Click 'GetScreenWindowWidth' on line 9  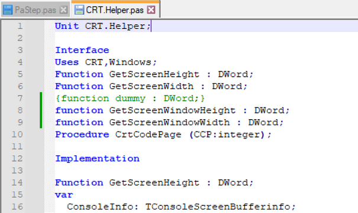click(169, 123)
